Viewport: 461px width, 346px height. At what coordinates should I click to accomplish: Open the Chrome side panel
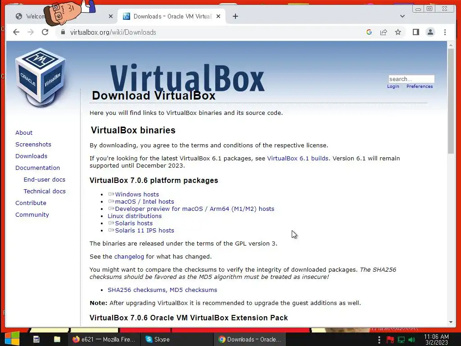click(x=416, y=32)
